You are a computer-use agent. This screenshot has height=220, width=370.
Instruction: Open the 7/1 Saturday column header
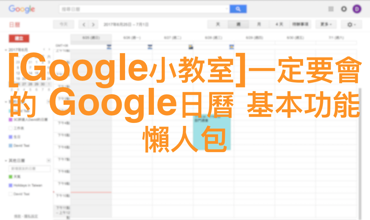pos(336,38)
